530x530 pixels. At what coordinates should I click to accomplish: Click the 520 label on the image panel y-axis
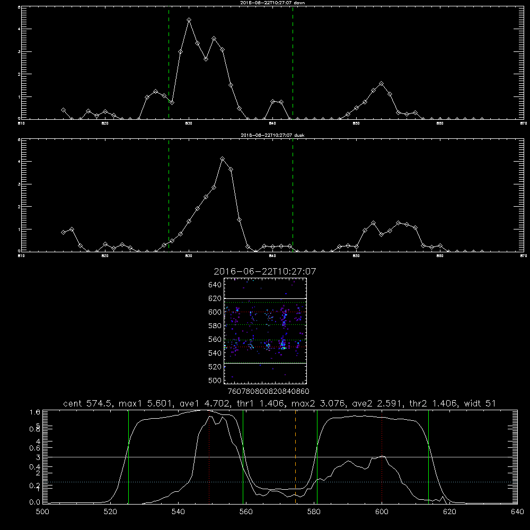215,367
